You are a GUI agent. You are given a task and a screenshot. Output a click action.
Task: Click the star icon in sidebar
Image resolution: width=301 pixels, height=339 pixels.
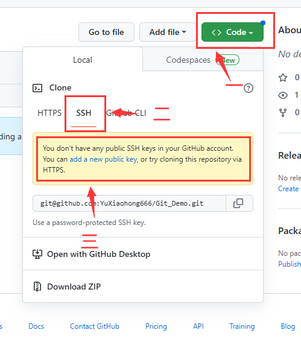point(283,77)
